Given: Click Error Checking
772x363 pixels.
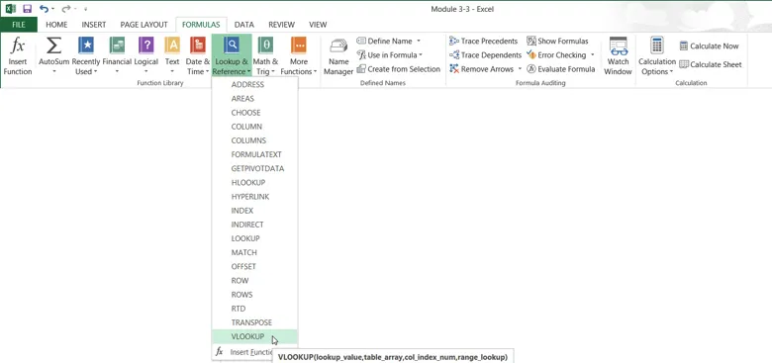Looking at the screenshot, I should [x=556, y=55].
